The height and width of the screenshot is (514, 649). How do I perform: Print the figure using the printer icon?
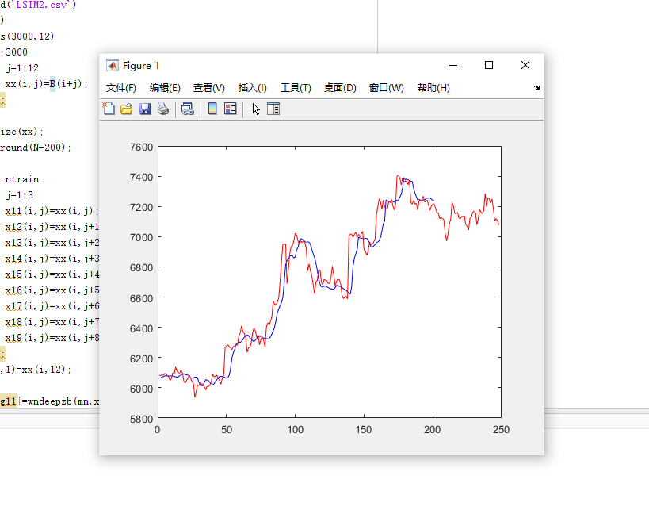pyautogui.click(x=163, y=109)
